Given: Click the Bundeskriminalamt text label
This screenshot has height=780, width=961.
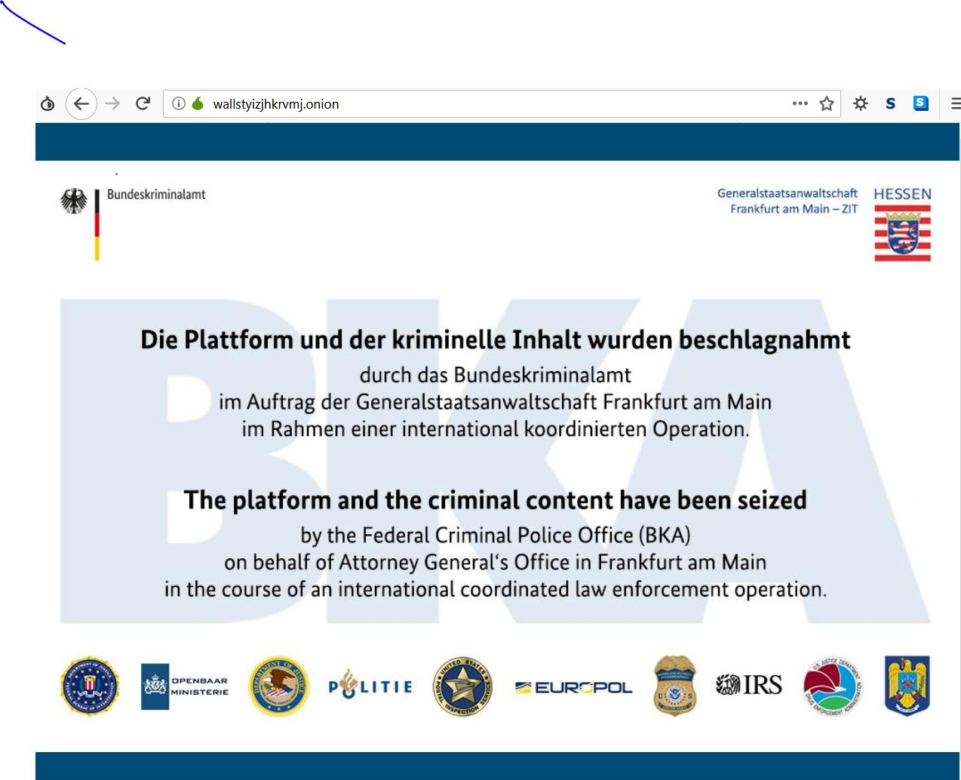Looking at the screenshot, I should (x=156, y=195).
